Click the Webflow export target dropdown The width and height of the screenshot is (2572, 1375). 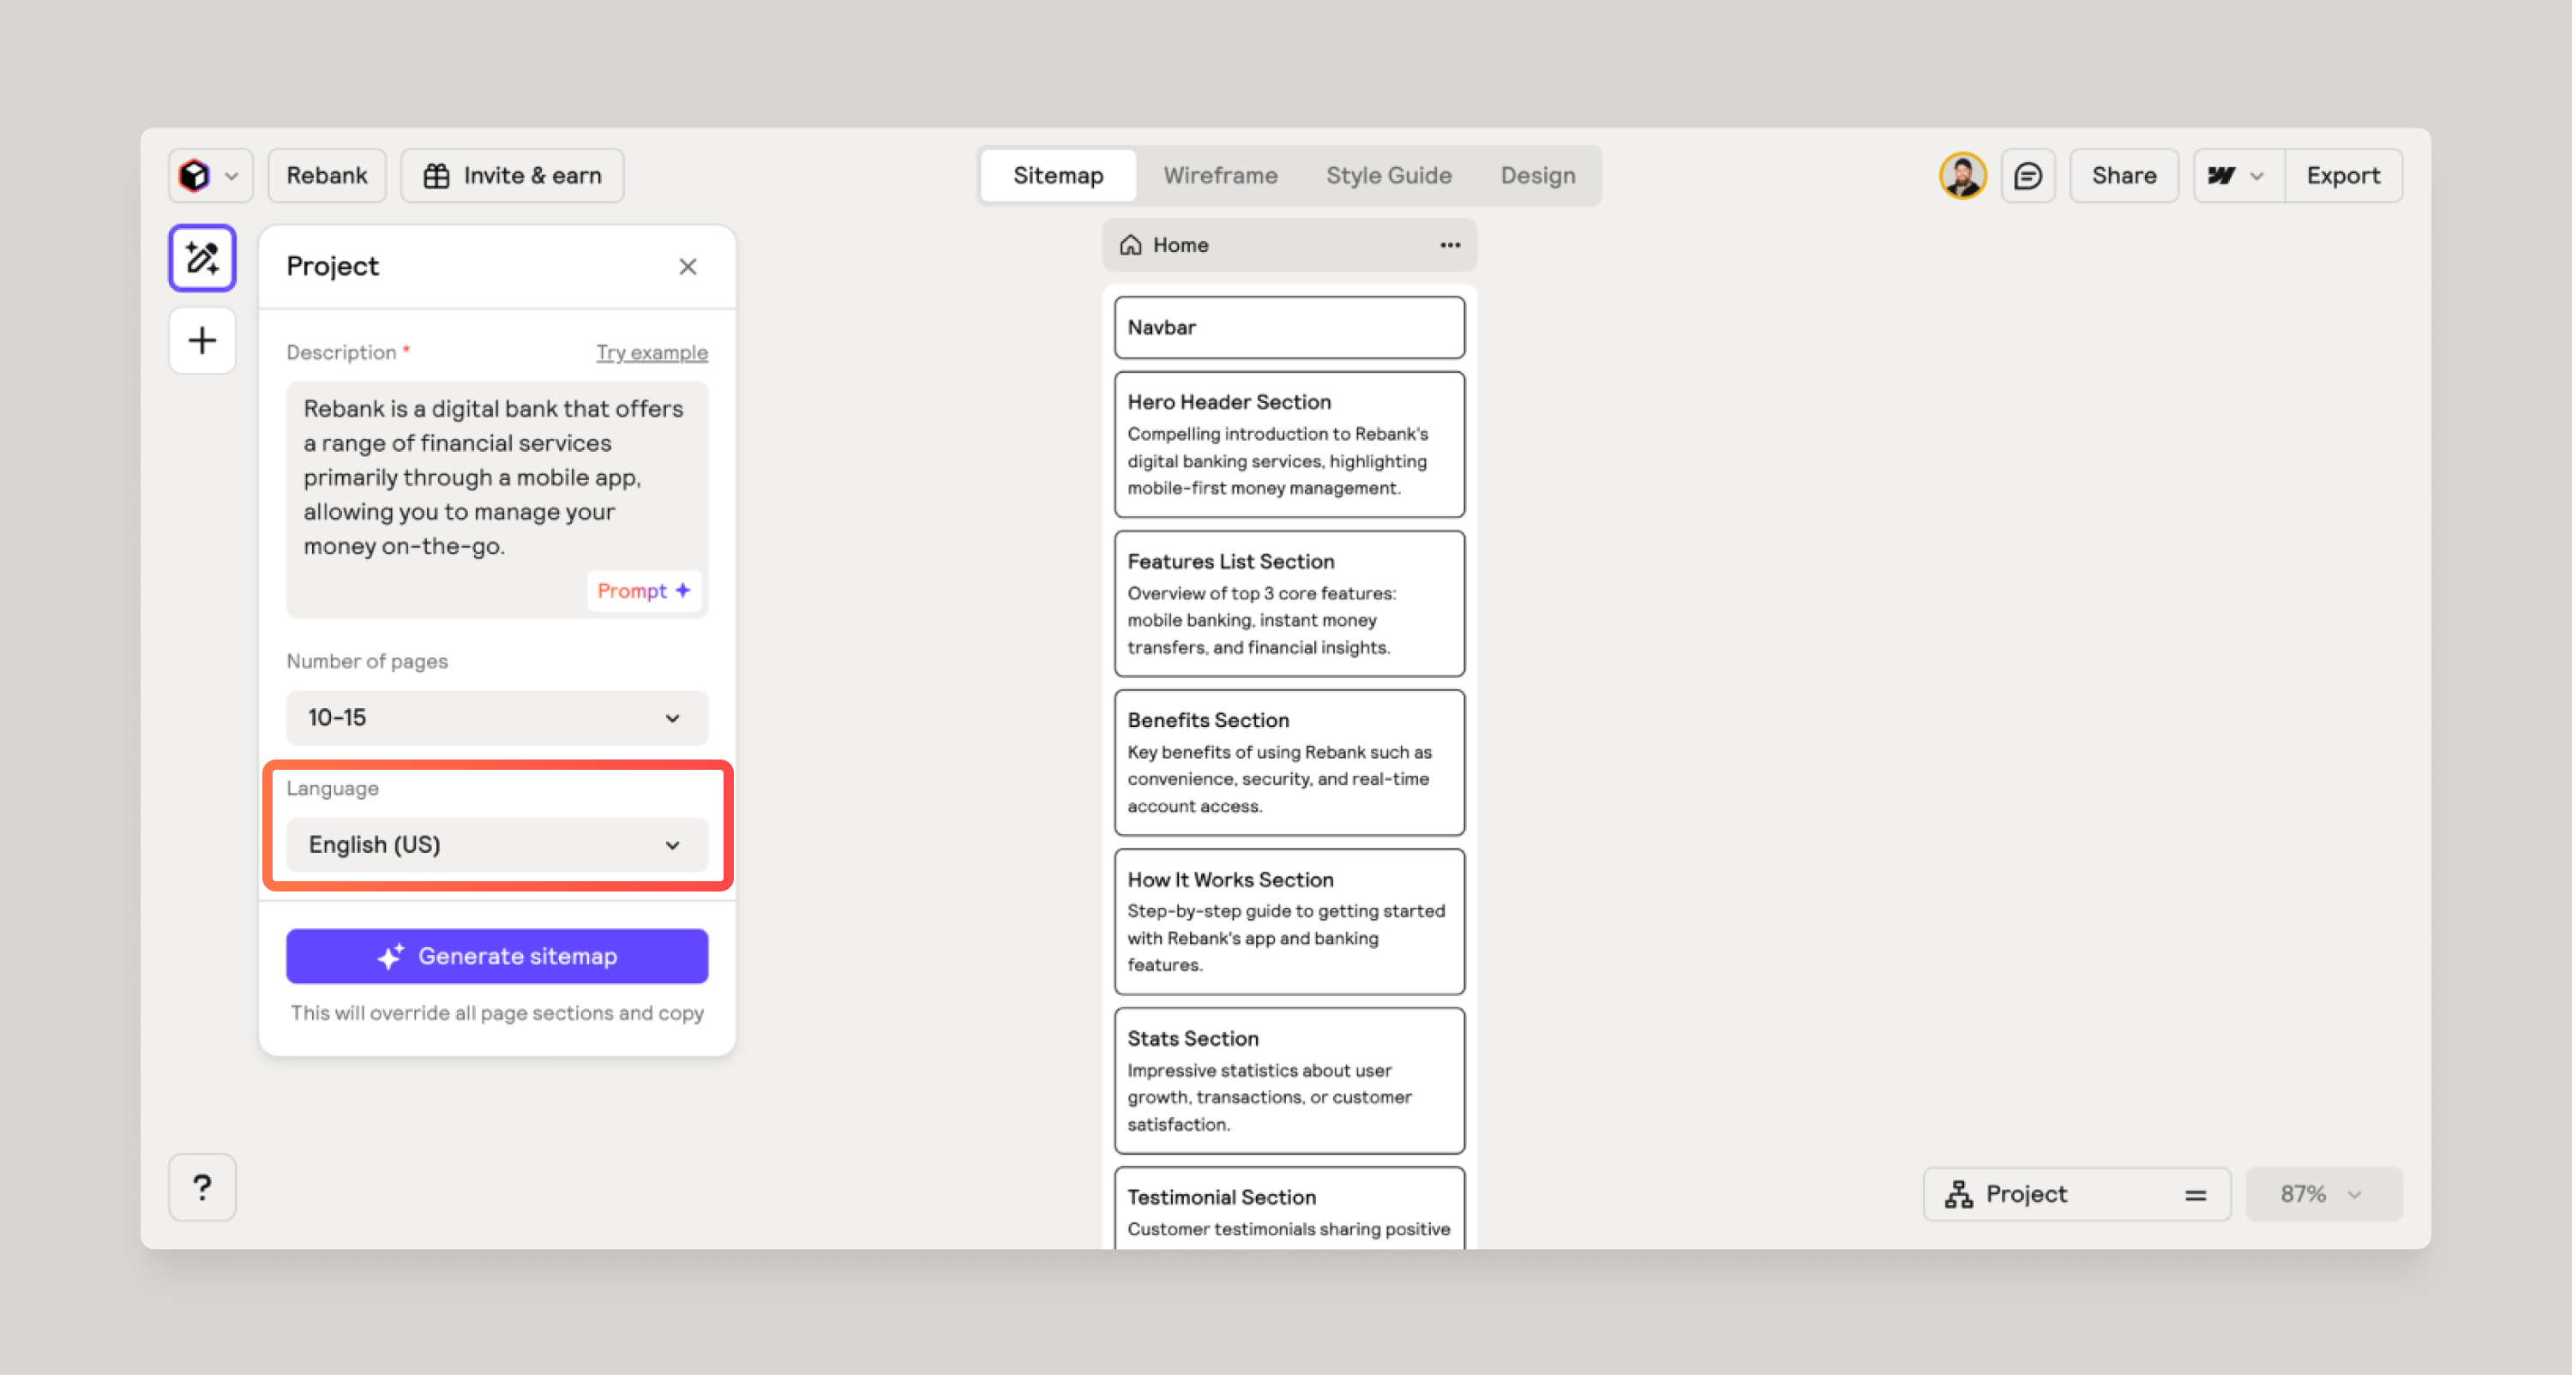2237,176
